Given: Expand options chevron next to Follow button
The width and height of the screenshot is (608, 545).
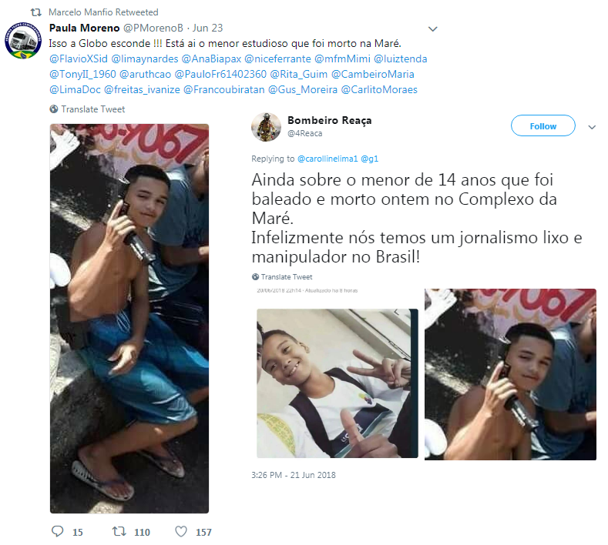Looking at the screenshot, I should pyautogui.click(x=592, y=127).
